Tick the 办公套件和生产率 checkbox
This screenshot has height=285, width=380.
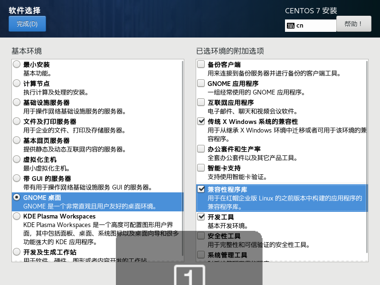coord(201,149)
